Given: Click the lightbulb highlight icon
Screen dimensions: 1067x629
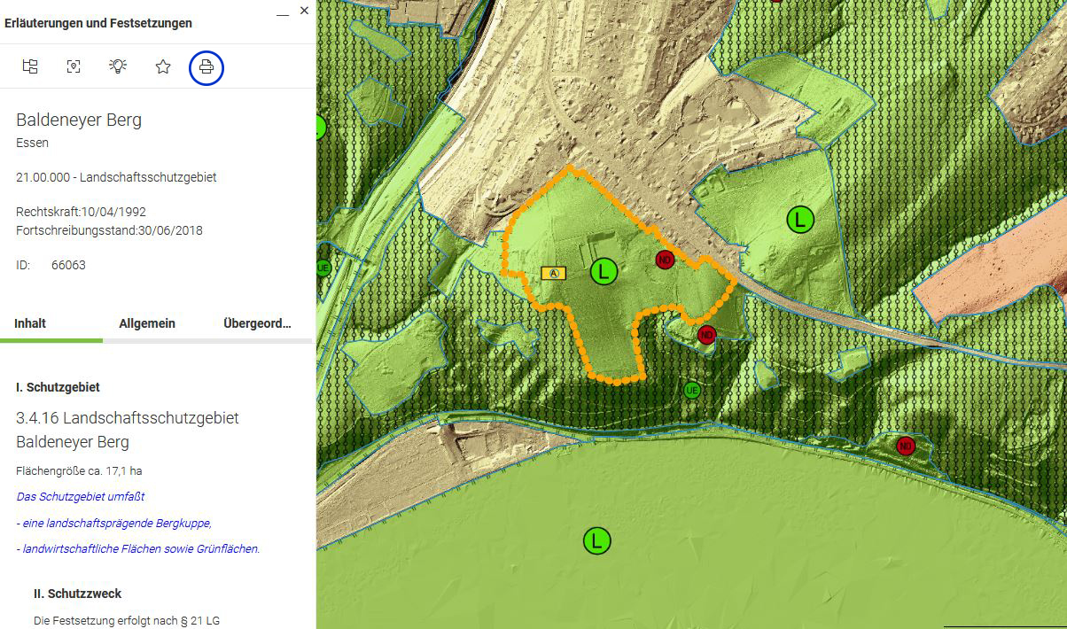Looking at the screenshot, I should click(x=118, y=66).
